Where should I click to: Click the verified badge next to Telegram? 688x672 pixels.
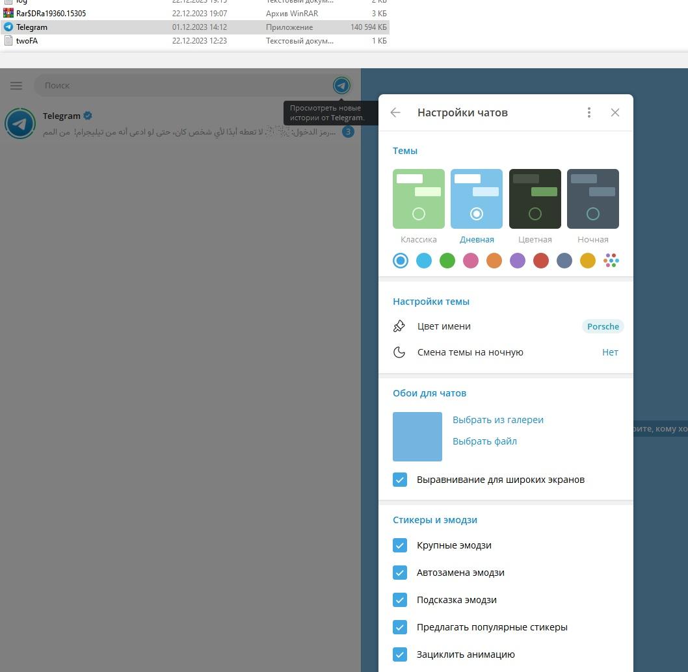coord(88,116)
